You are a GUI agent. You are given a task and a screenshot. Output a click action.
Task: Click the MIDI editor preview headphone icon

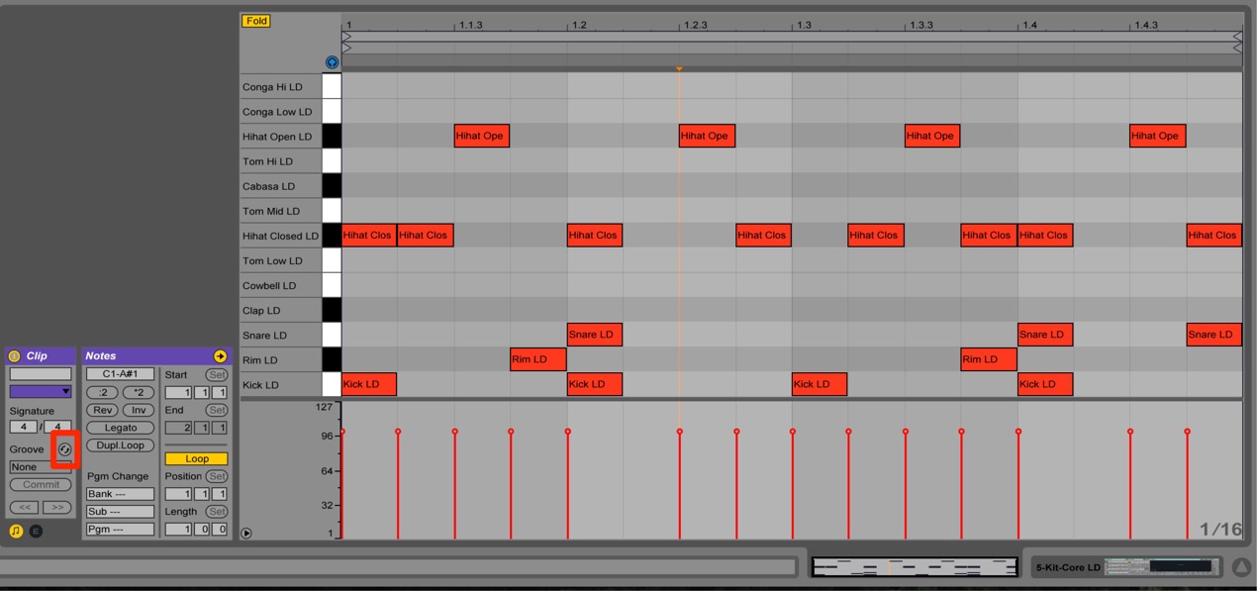pos(332,62)
